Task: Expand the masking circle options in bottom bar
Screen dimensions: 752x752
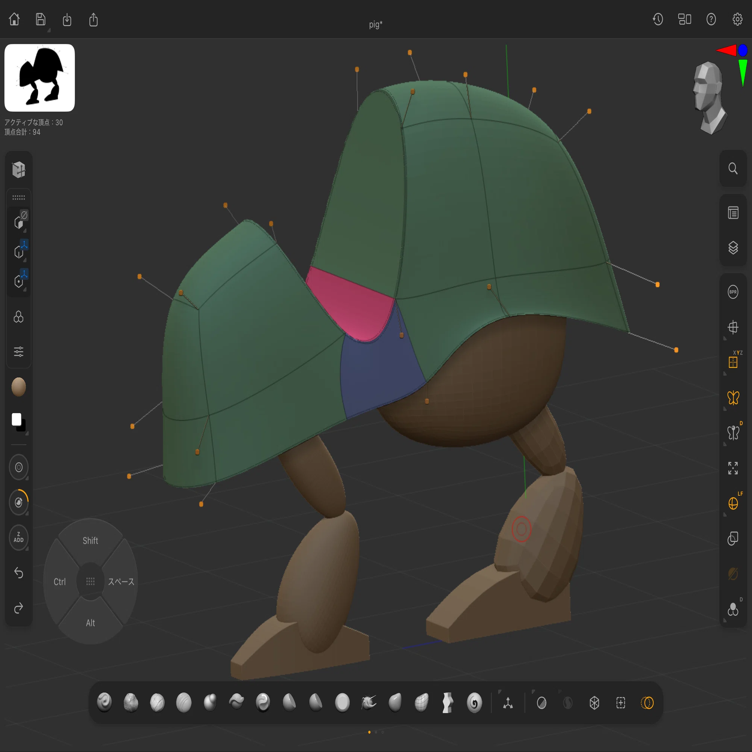Action: 541,703
